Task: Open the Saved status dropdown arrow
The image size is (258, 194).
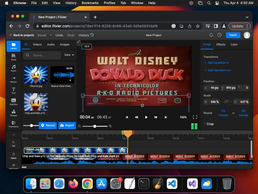Action: 51,35
